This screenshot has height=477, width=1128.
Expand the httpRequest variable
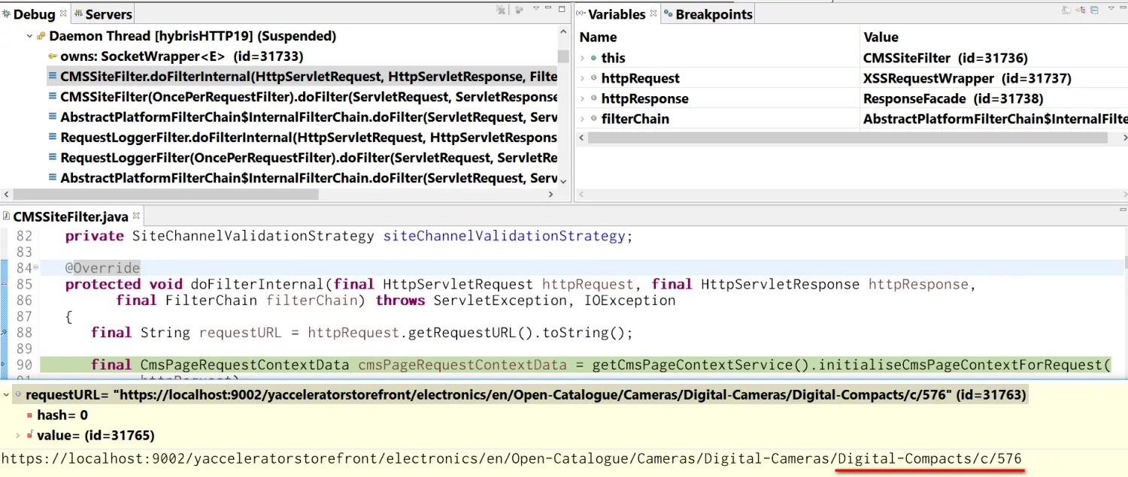click(x=582, y=78)
